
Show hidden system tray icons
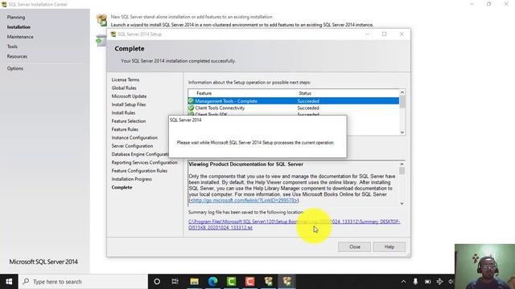pos(404,282)
